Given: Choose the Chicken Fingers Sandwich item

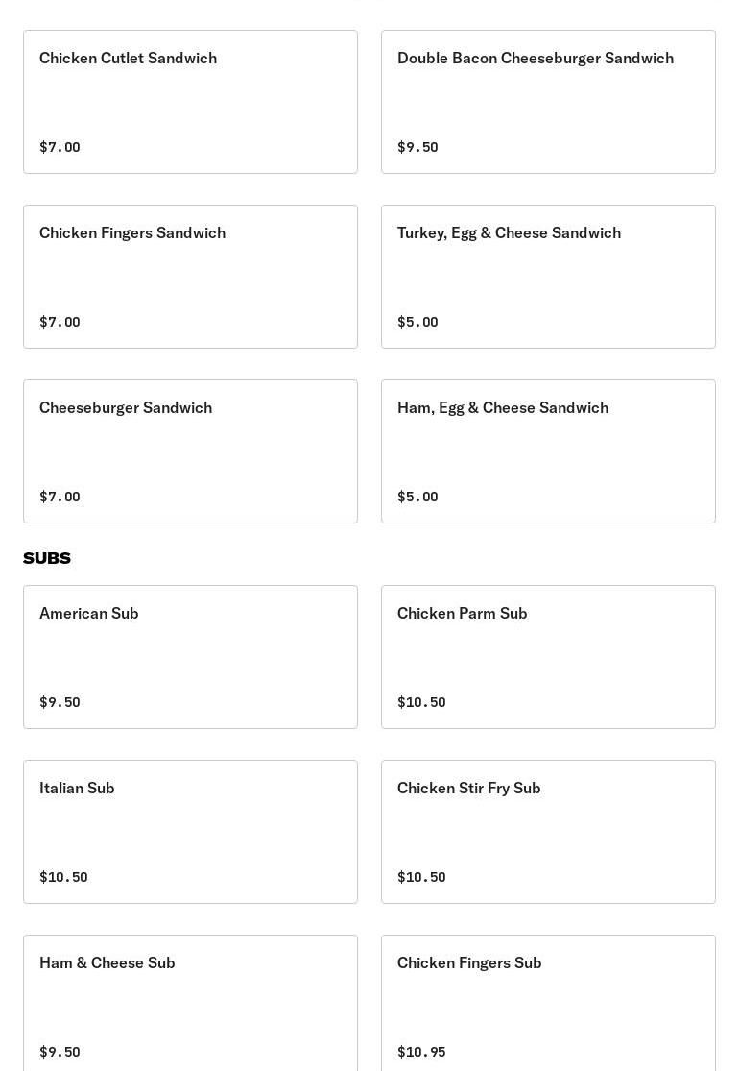Looking at the screenshot, I should click(x=190, y=277).
